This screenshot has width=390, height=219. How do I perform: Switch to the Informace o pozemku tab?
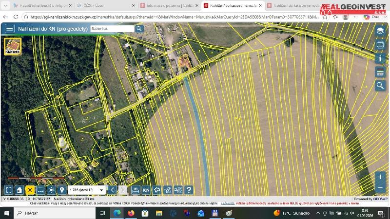(x=169, y=5)
